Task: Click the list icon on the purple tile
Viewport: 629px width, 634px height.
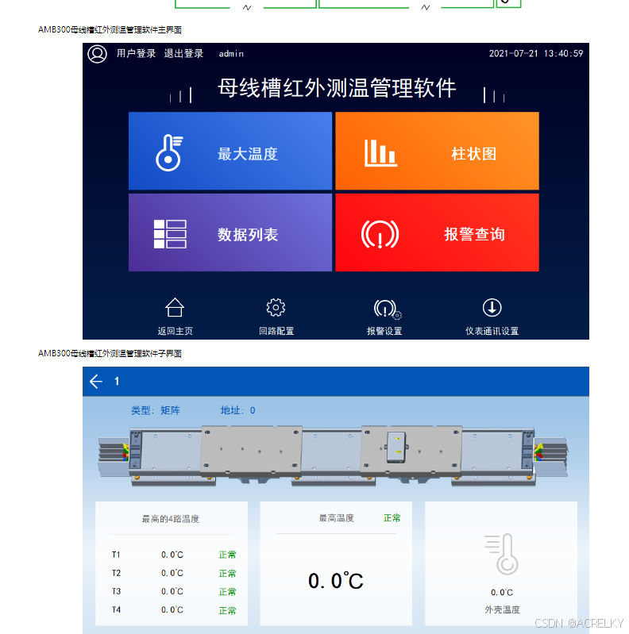Action: click(x=170, y=234)
